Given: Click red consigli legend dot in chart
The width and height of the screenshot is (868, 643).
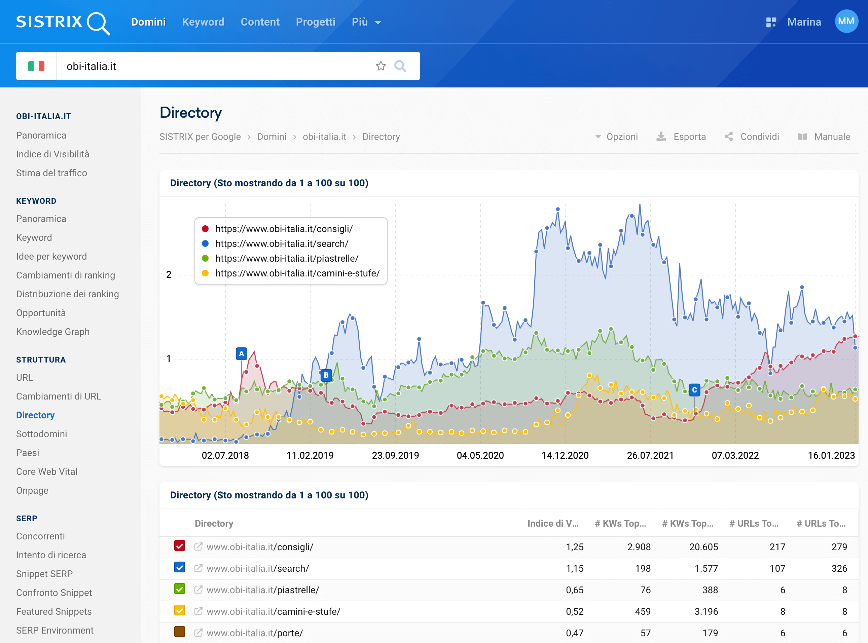Looking at the screenshot, I should pyautogui.click(x=205, y=229).
